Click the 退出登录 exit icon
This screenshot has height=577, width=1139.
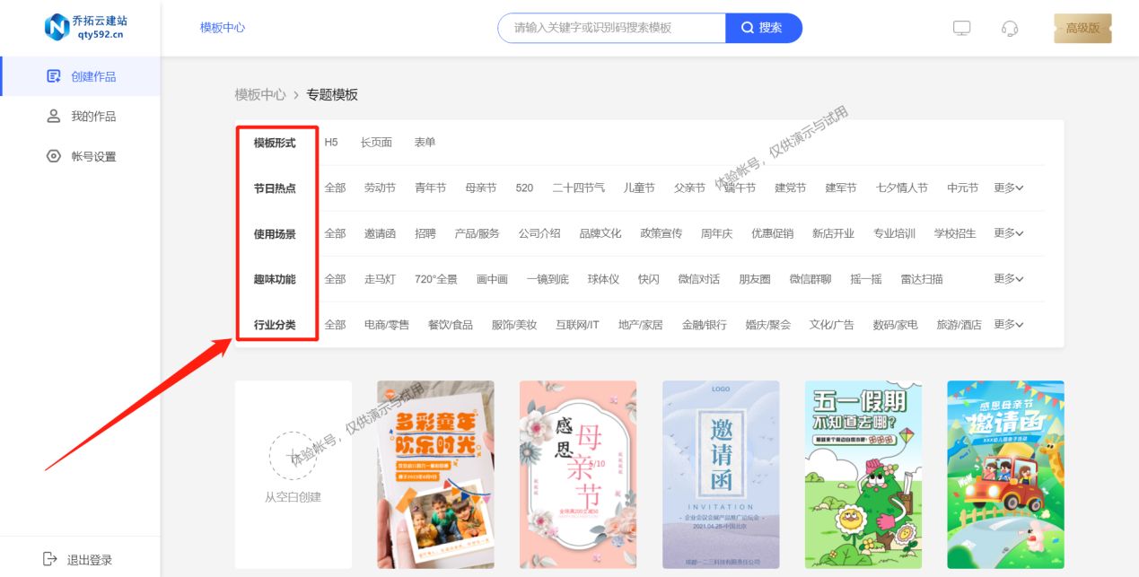50,559
